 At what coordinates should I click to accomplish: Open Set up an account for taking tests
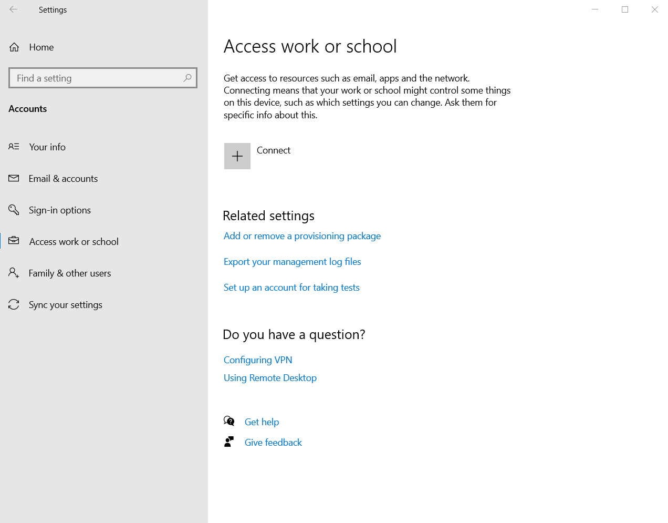click(291, 288)
